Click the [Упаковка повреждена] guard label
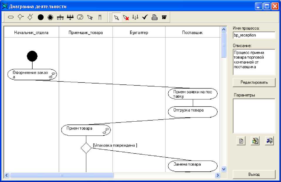The width and height of the screenshot is (281, 182). tap(115, 145)
